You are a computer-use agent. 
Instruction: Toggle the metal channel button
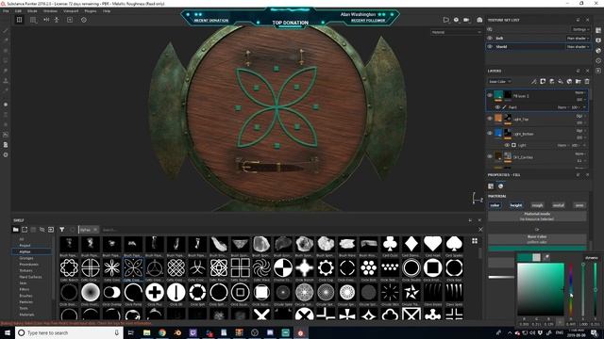click(559, 205)
